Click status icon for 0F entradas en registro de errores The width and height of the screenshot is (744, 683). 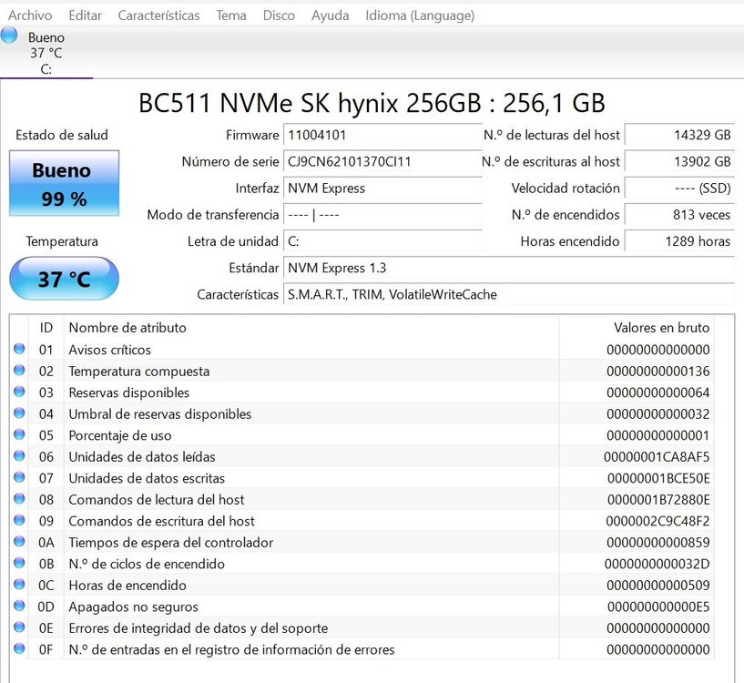tap(19, 648)
